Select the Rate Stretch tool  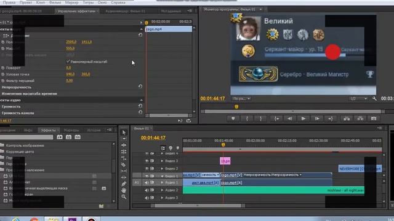pos(124,158)
